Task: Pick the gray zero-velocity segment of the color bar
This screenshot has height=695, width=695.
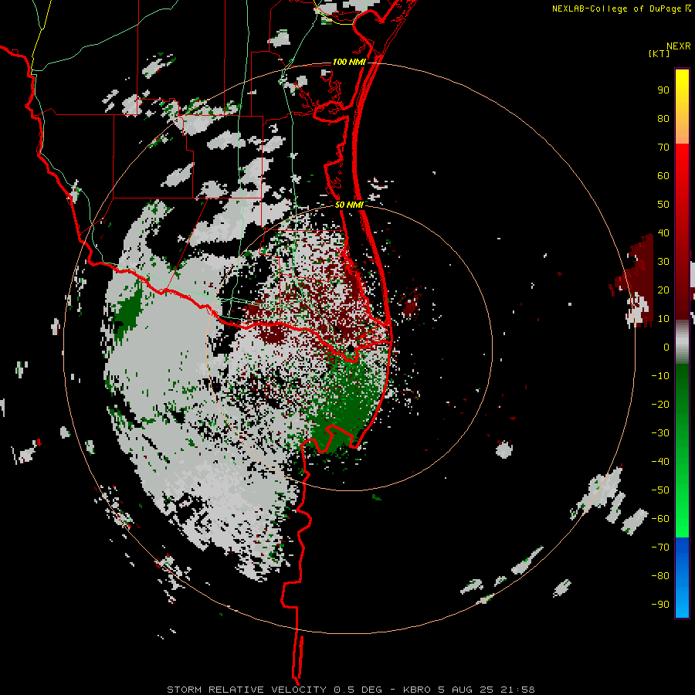Action: tap(682, 341)
